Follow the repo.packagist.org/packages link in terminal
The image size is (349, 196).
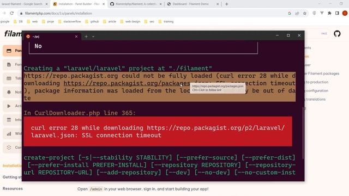tap(127, 83)
